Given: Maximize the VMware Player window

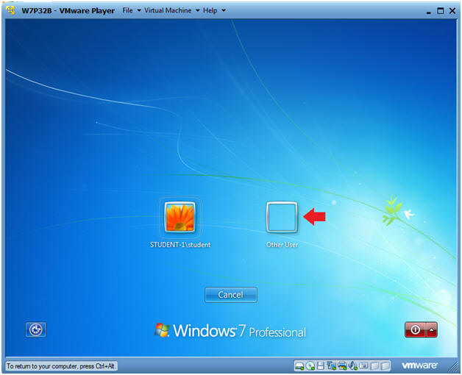Looking at the screenshot, I should tap(440, 11).
